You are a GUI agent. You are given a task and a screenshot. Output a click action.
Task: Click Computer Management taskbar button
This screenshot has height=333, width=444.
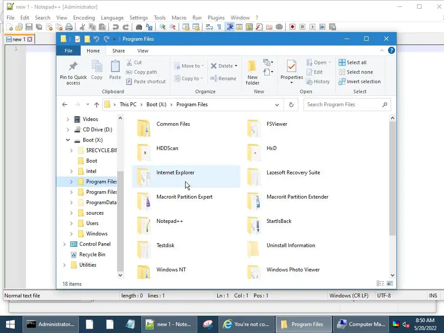(361, 324)
